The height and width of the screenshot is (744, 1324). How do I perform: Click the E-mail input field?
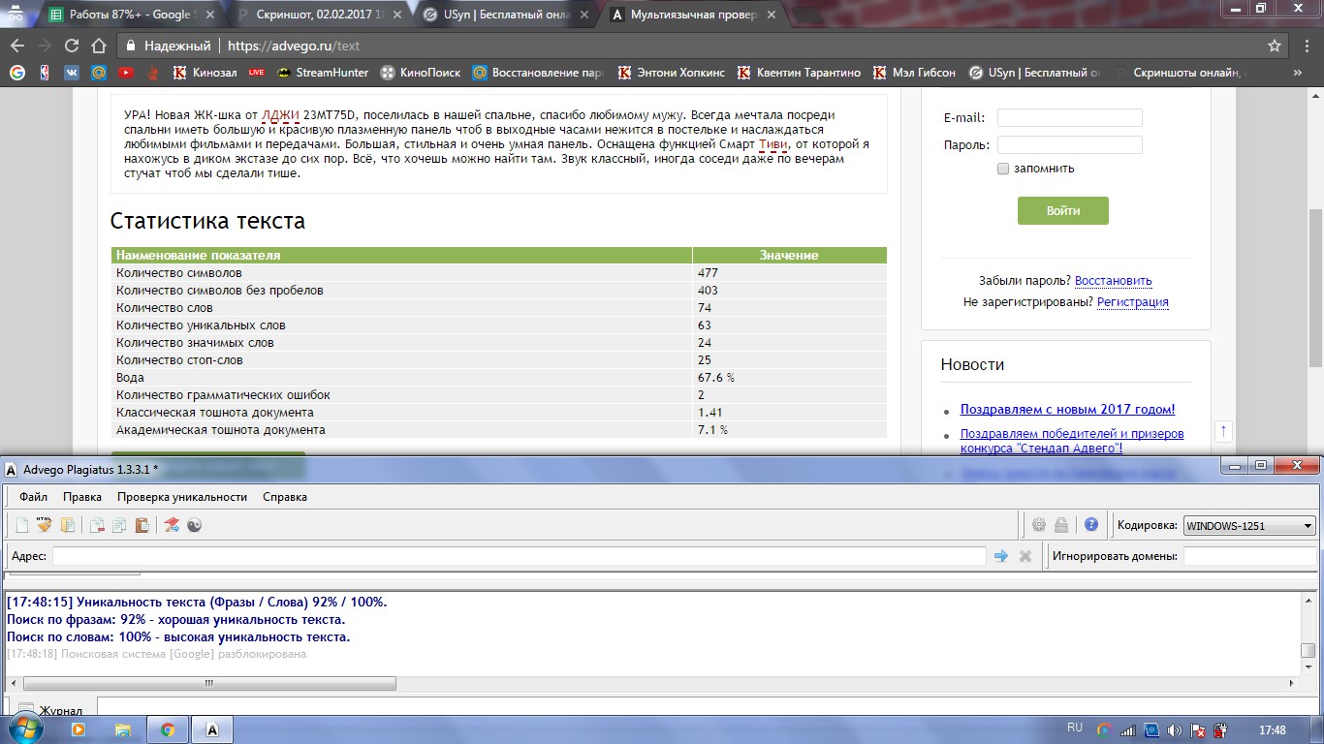pos(1070,118)
